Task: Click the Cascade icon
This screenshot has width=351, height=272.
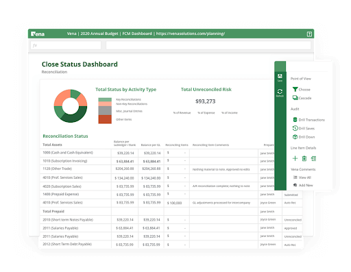Action: (295, 98)
